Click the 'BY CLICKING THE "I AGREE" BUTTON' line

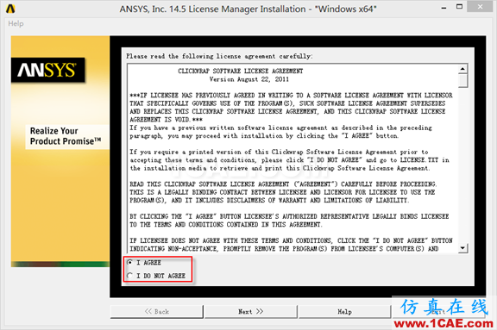289,216
